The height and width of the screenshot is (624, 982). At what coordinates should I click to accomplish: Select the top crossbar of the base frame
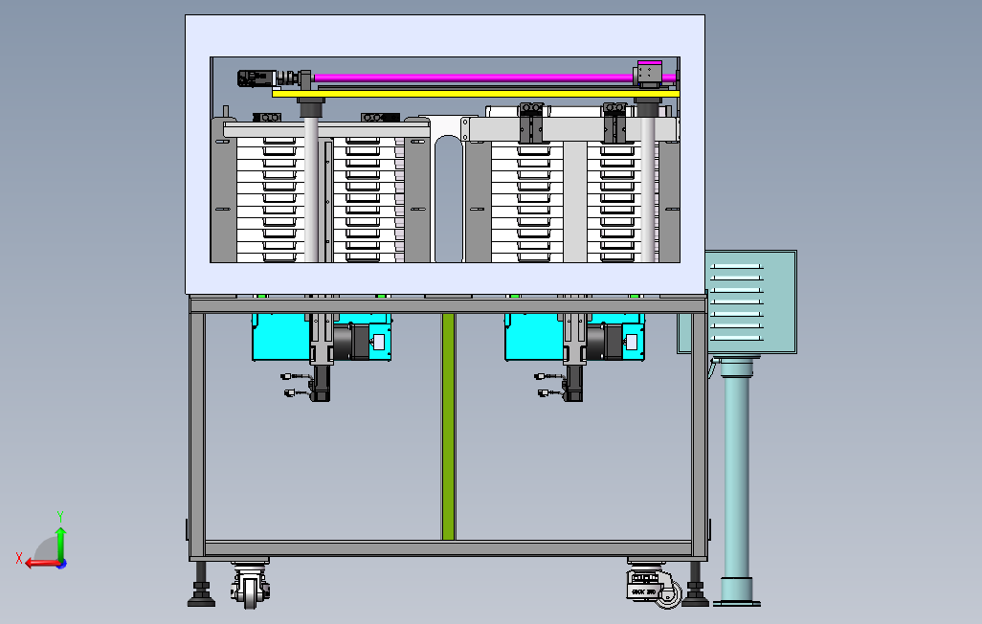point(449,305)
